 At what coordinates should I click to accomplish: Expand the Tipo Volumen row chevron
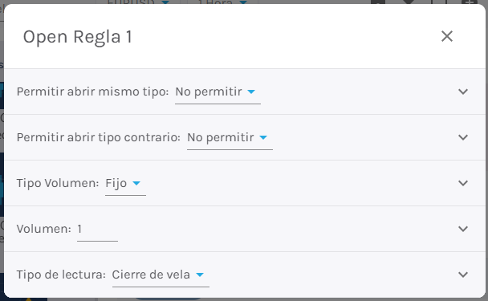(x=463, y=183)
